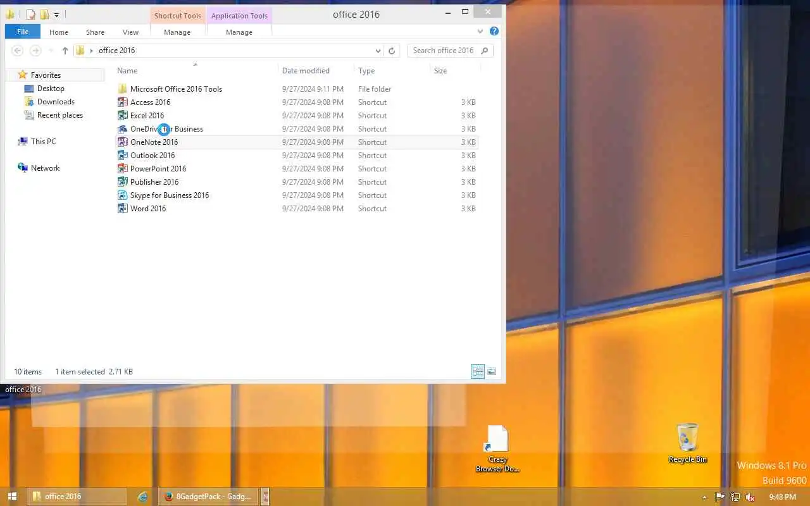Screen dimensions: 810x506
Task: Sort by the Name column header
Action: (196, 71)
